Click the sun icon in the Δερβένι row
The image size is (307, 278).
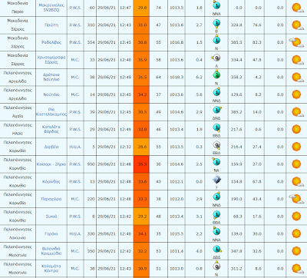click(x=296, y=147)
